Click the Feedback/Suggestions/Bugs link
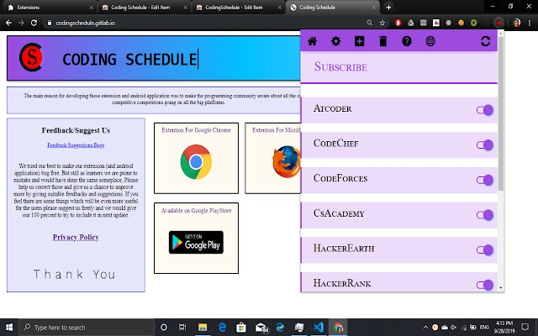Viewport: 538px width, 336px height. click(x=76, y=145)
